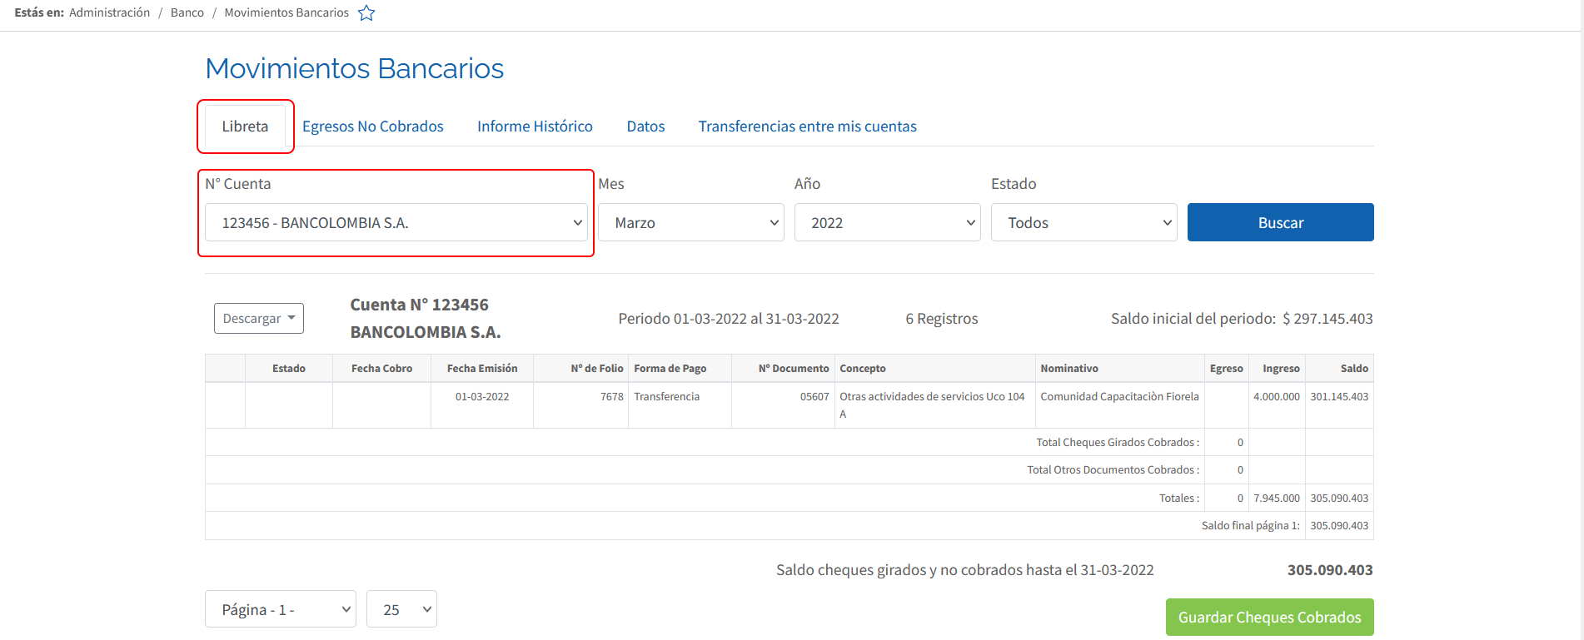Open the Informe Histórico tab
The width and height of the screenshot is (1584, 640).
click(535, 127)
